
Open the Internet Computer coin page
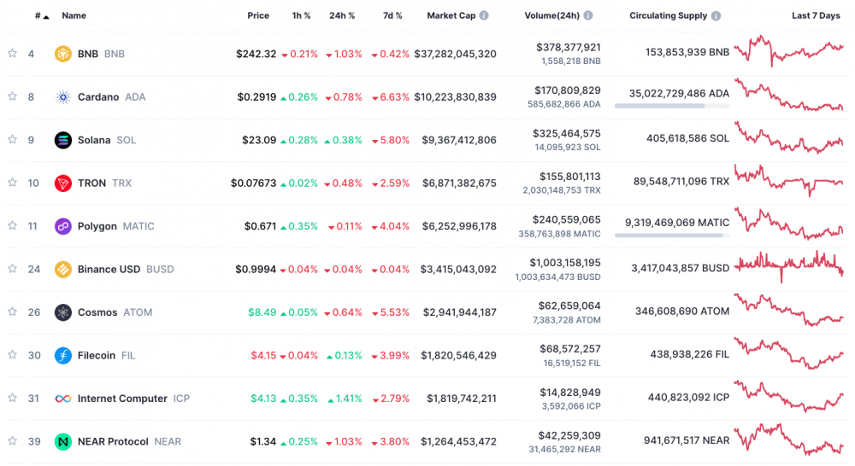122,399
